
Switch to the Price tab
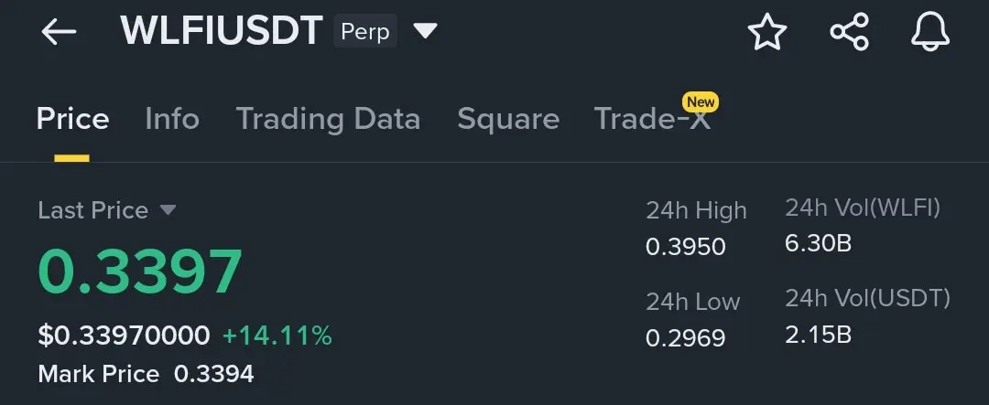coord(72,119)
